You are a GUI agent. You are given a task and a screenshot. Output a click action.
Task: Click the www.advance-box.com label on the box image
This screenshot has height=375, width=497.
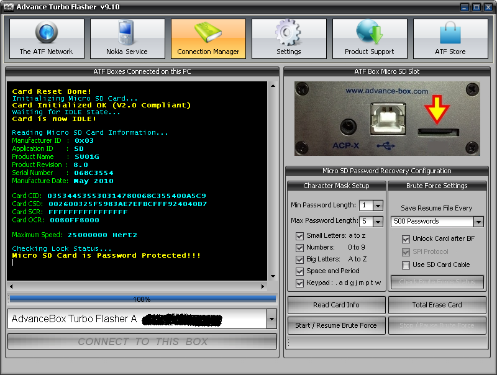point(386,91)
